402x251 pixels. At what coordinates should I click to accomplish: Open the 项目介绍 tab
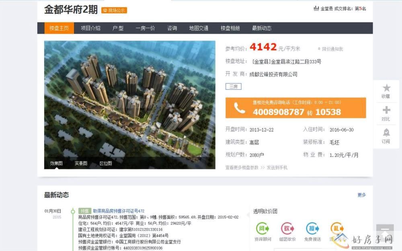click(x=90, y=28)
